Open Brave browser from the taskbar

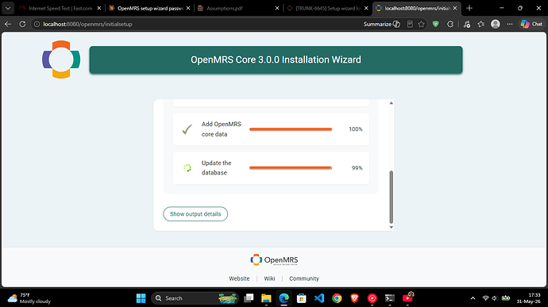tap(354, 298)
